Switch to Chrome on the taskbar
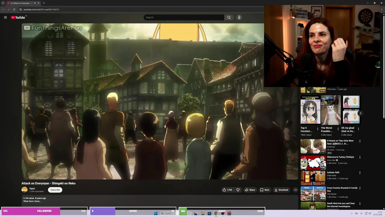 (216, 213)
